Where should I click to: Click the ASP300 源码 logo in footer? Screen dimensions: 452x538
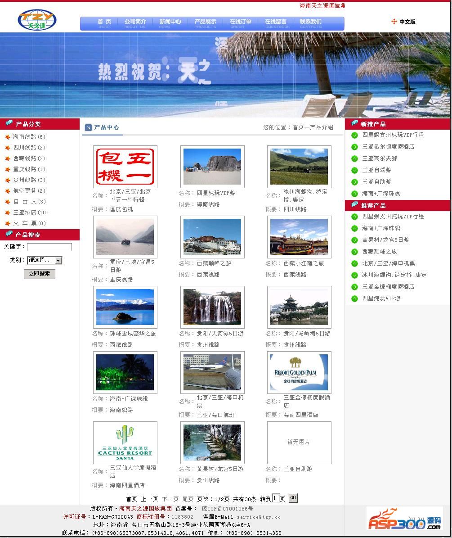tap(405, 519)
